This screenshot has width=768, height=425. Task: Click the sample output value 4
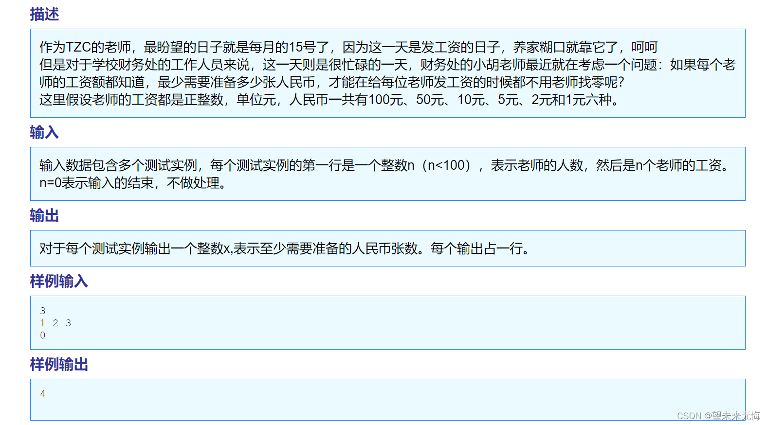pos(43,394)
